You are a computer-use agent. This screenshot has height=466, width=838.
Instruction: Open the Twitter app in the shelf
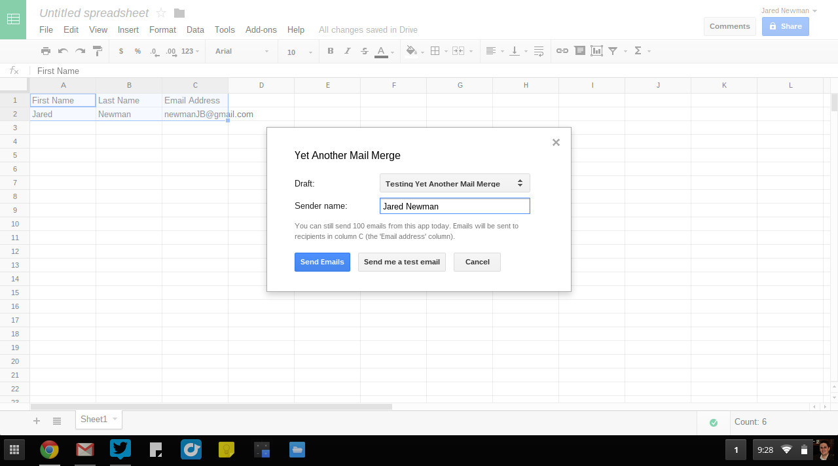pos(120,450)
